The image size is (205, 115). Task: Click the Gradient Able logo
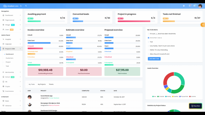tap(11, 6)
